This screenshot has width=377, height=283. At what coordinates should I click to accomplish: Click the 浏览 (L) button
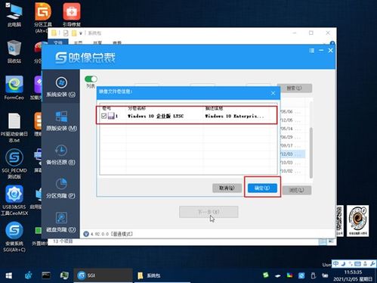pos(297,190)
